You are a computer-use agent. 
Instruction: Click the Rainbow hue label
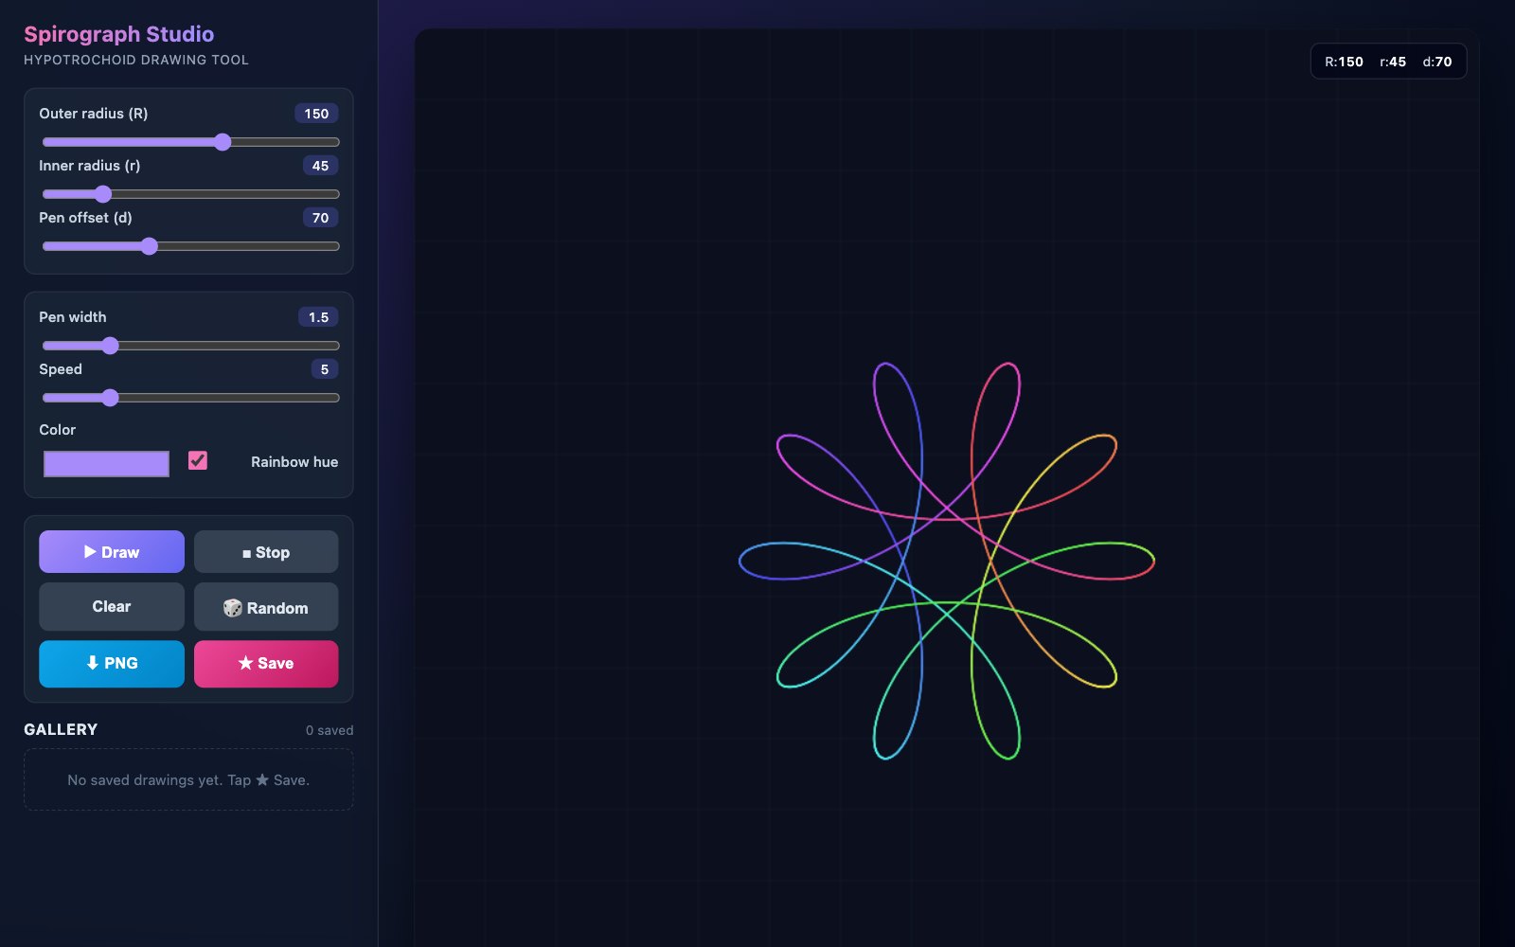tap(294, 462)
